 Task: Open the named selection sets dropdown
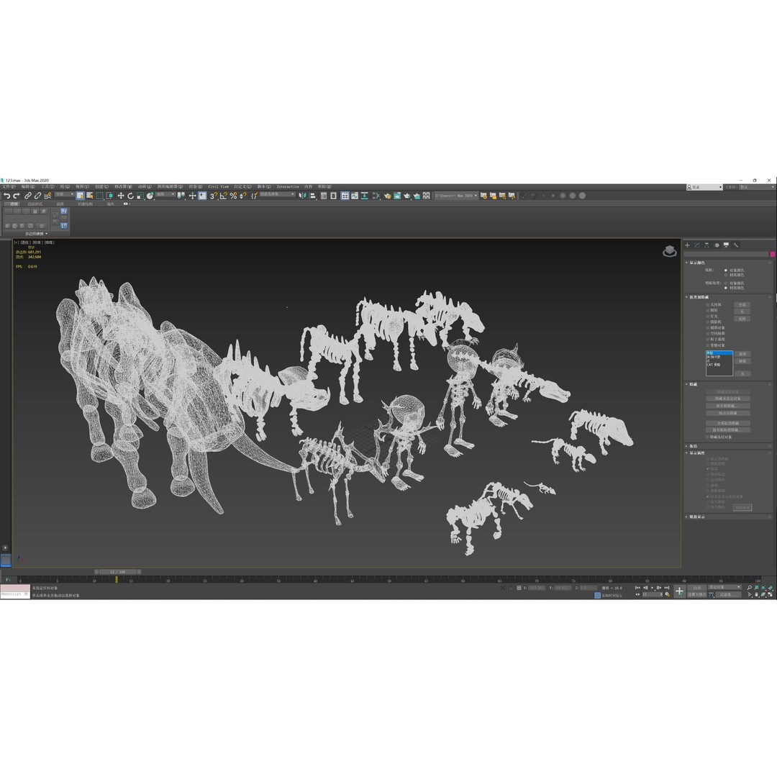click(278, 194)
